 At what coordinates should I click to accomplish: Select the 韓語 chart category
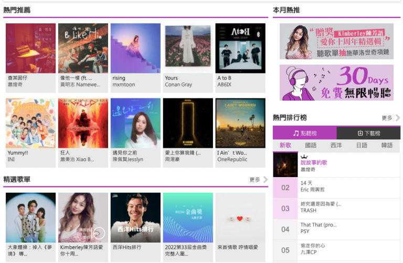pos(387,146)
